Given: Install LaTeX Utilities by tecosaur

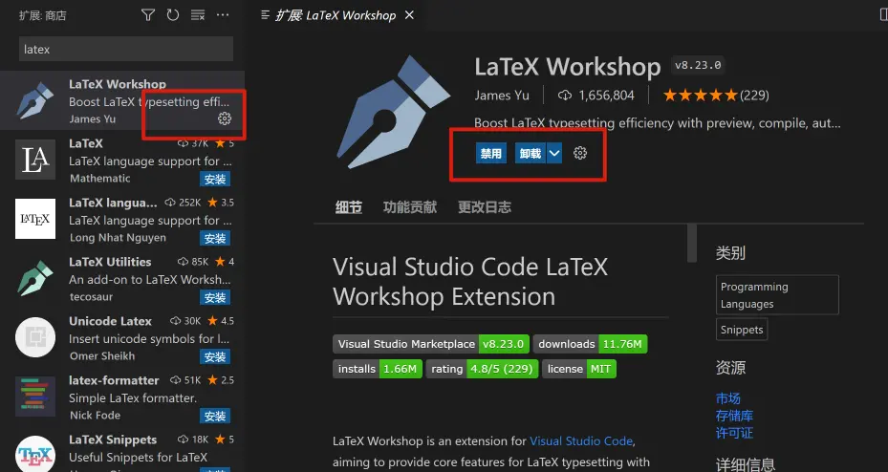Looking at the screenshot, I should point(215,297).
